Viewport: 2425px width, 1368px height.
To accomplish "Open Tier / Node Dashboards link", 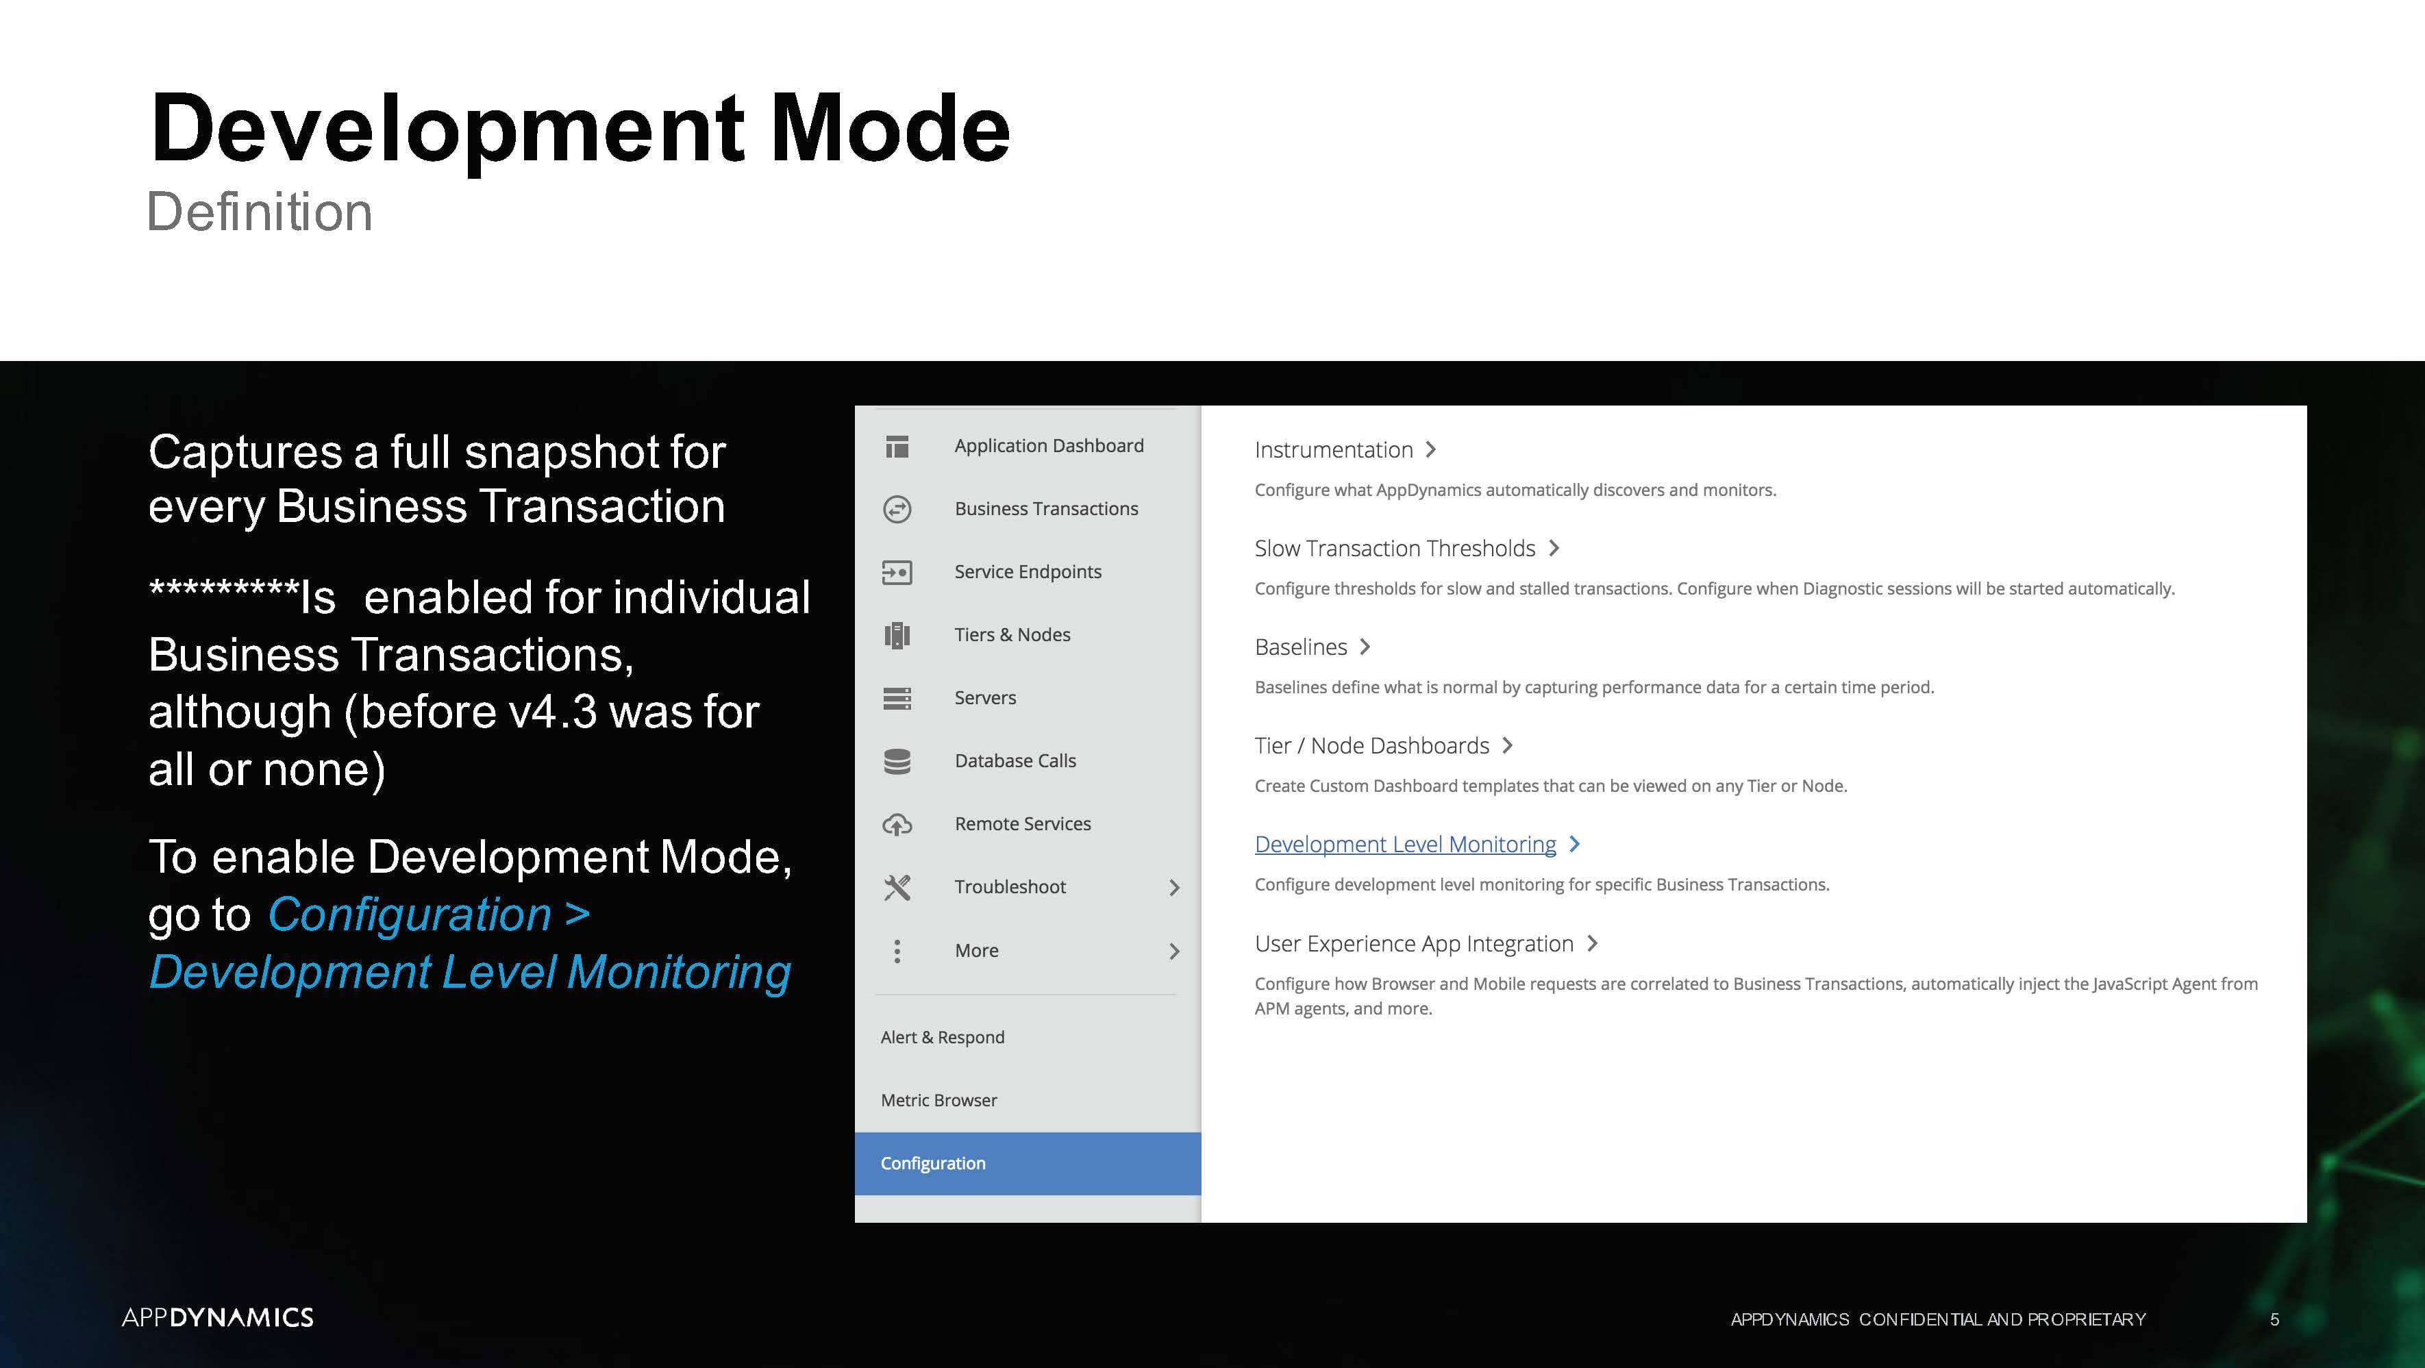I will click(1371, 746).
